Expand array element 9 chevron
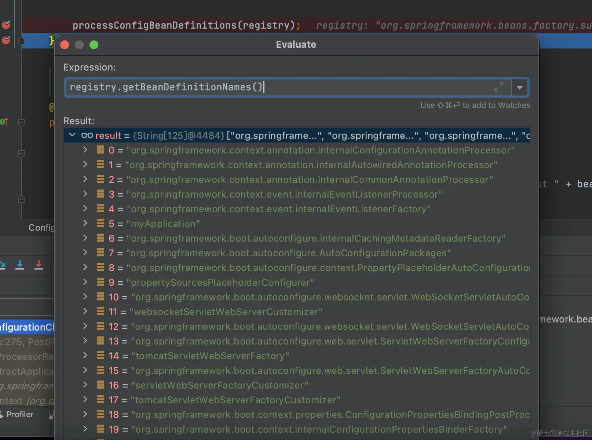Viewport: 592px width, 440px height. [85, 282]
